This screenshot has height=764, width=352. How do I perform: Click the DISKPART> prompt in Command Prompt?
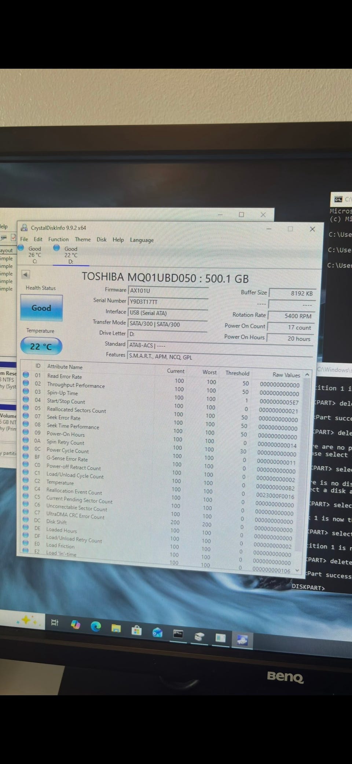click(308, 587)
